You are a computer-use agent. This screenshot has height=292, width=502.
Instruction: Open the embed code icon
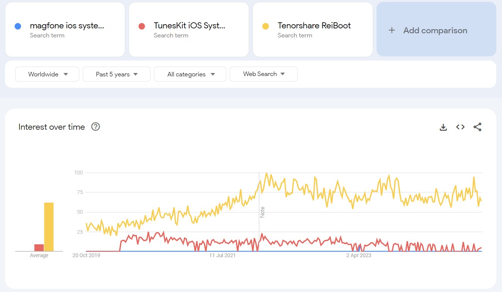460,127
